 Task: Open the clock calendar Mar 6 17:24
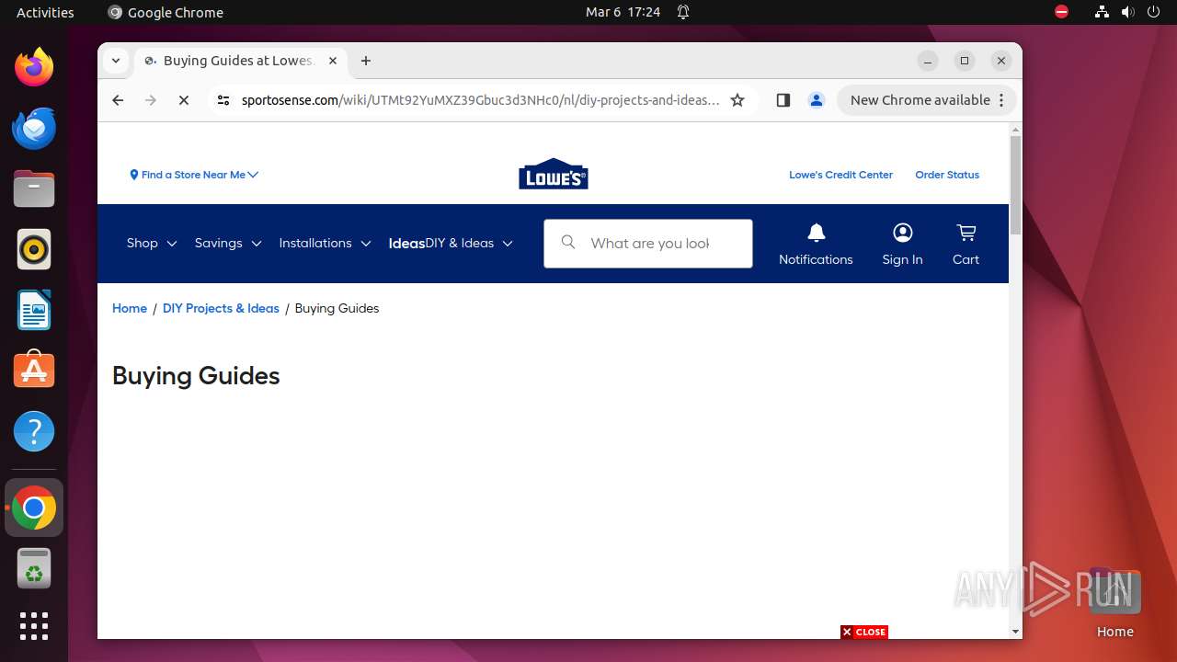click(x=623, y=12)
